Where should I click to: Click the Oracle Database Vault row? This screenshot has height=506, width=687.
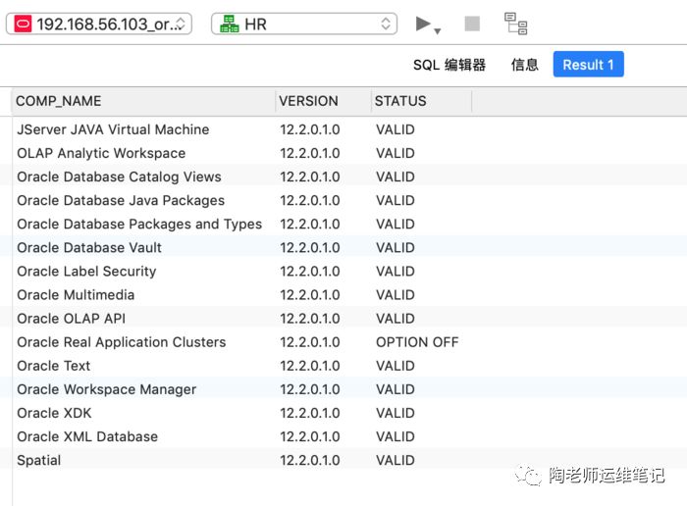[x=89, y=248]
